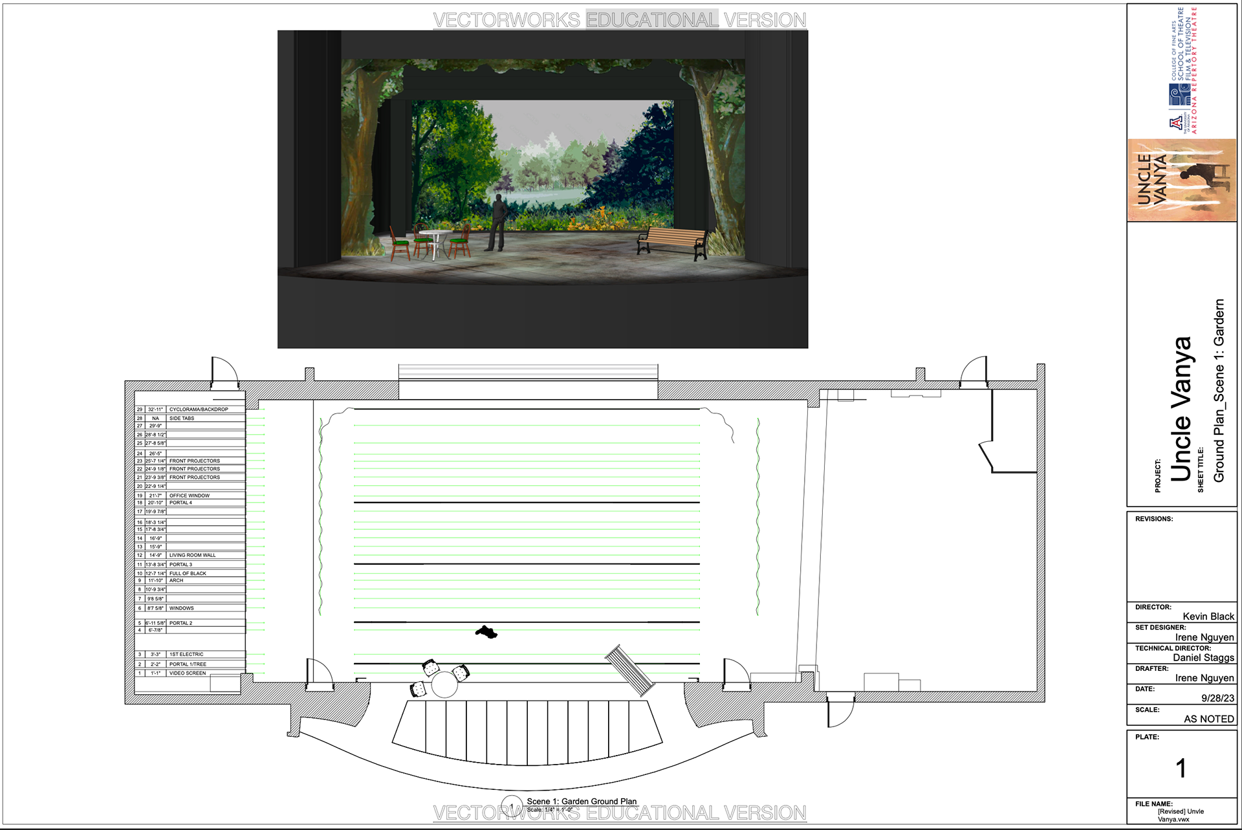The image size is (1242, 830).
Task: Click the top Vectorworks Educational Version watermark
Action: [x=619, y=20]
